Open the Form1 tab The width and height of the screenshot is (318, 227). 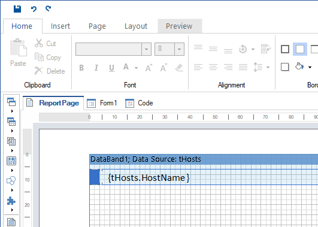pyautogui.click(x=102, y=103)
